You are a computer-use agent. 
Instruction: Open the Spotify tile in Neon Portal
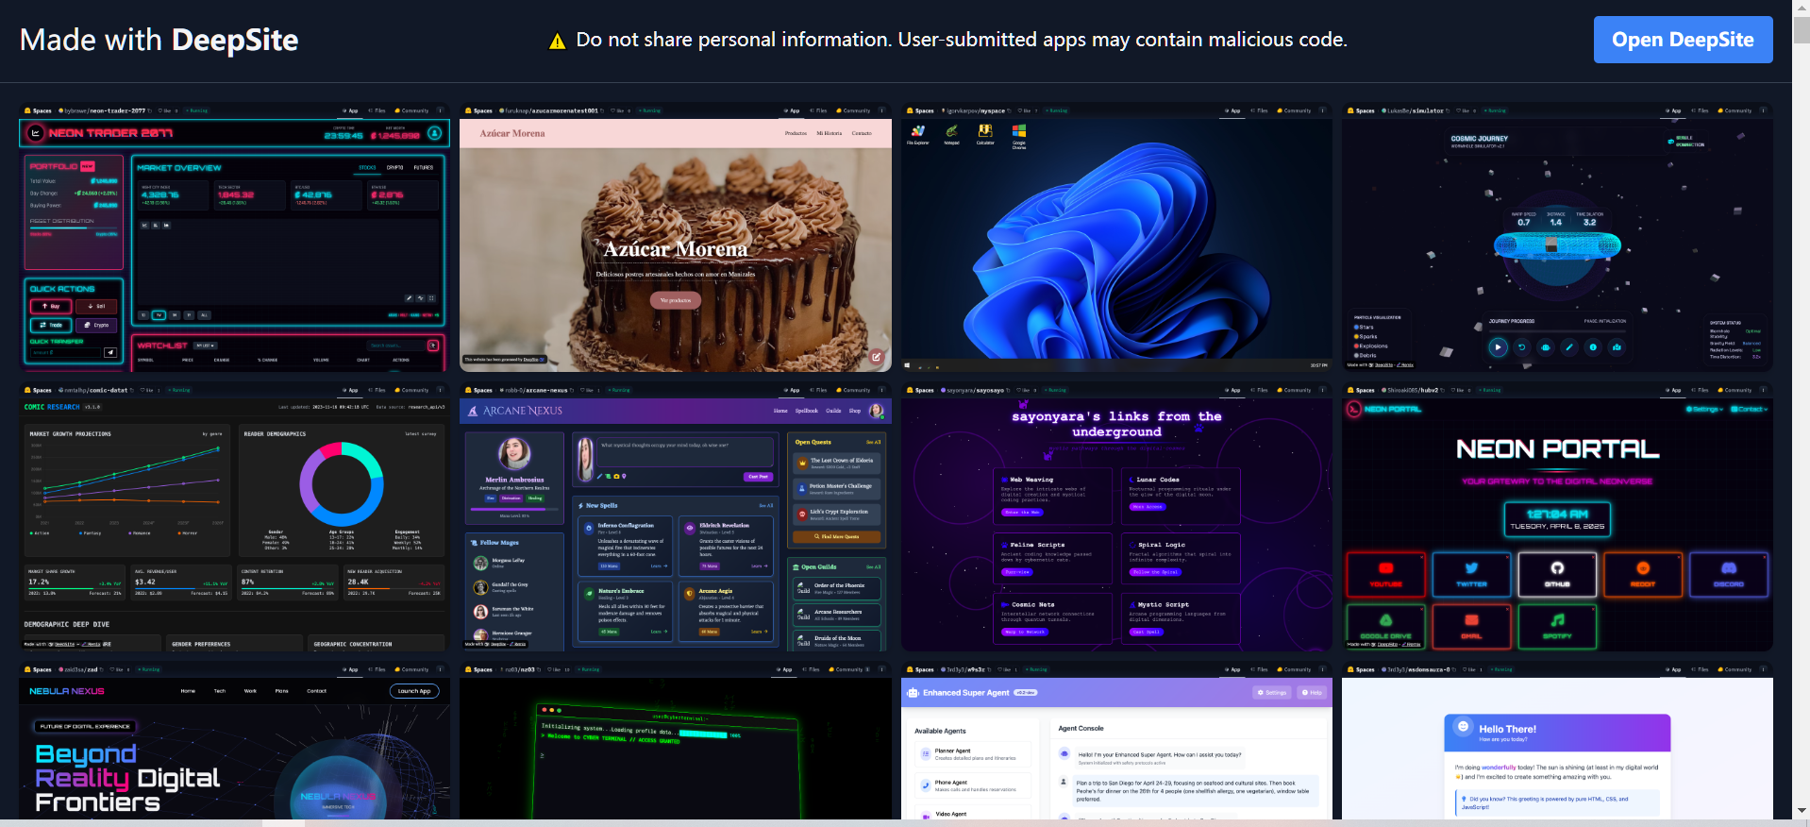1557,626
